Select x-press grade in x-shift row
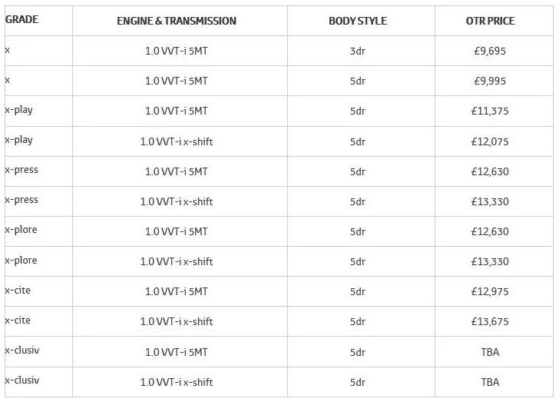559x402 pixels. (21, 200)
